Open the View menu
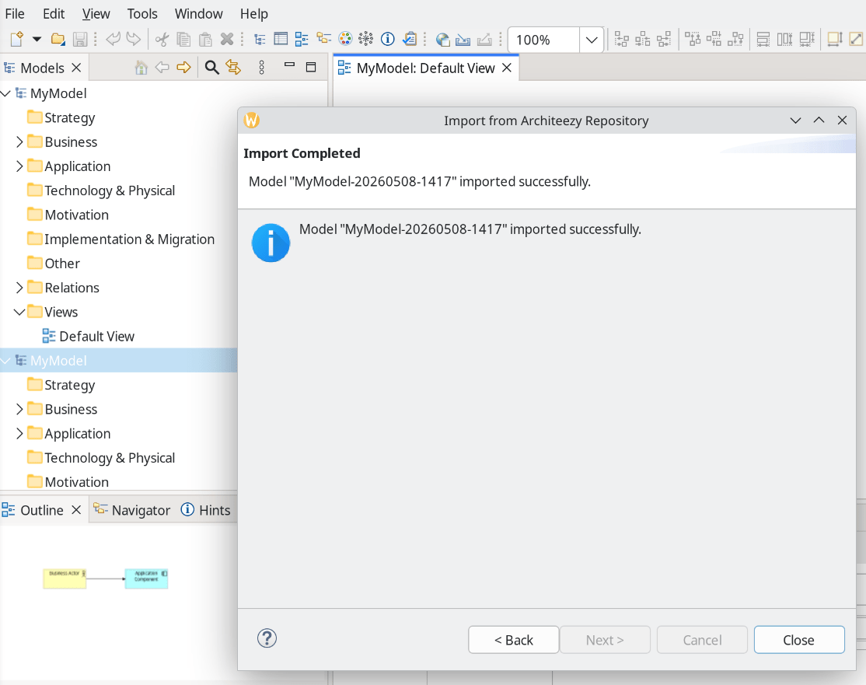This screenshot has height=685, width=866. pyautogui.click(x=96, y=13)
